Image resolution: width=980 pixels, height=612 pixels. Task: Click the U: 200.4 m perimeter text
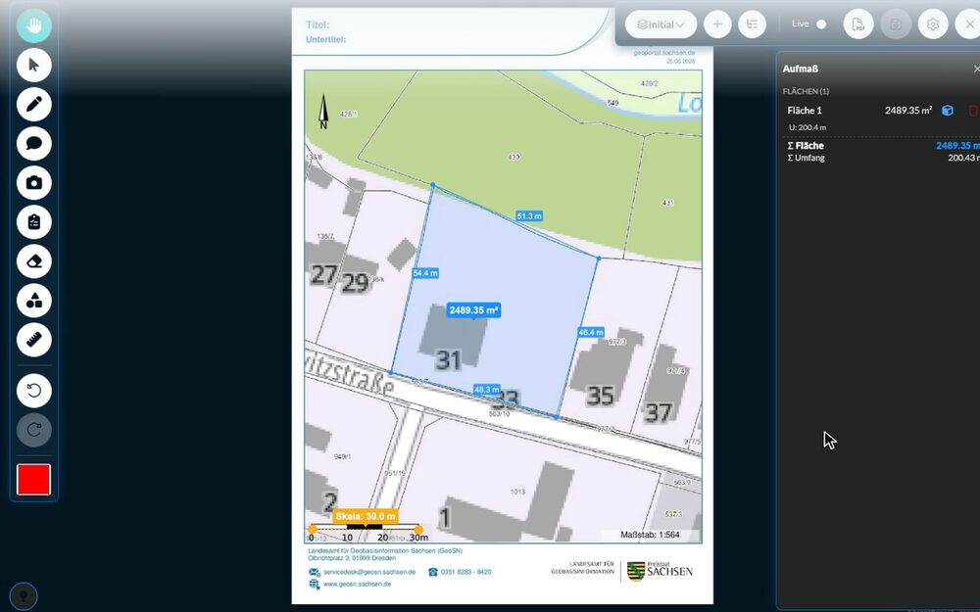click(x=808, y=127)
